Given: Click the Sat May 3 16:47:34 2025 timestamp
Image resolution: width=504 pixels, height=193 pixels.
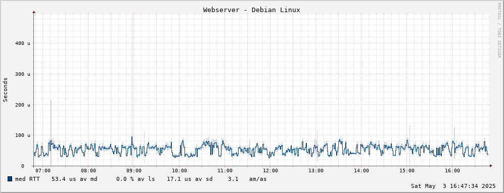Looking at the screenshot, I should tap(453, 186).
